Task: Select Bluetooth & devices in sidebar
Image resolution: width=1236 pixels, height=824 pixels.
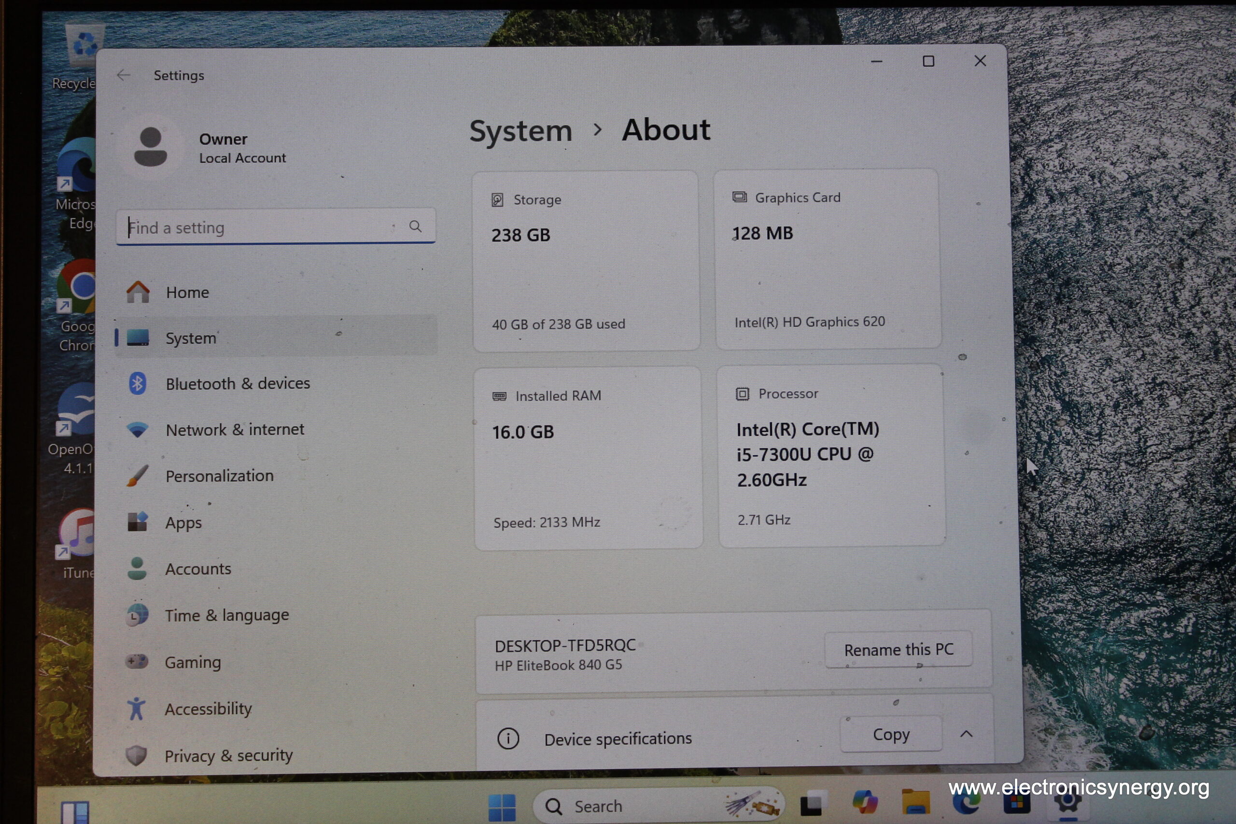Action: [x=238, y=384]
